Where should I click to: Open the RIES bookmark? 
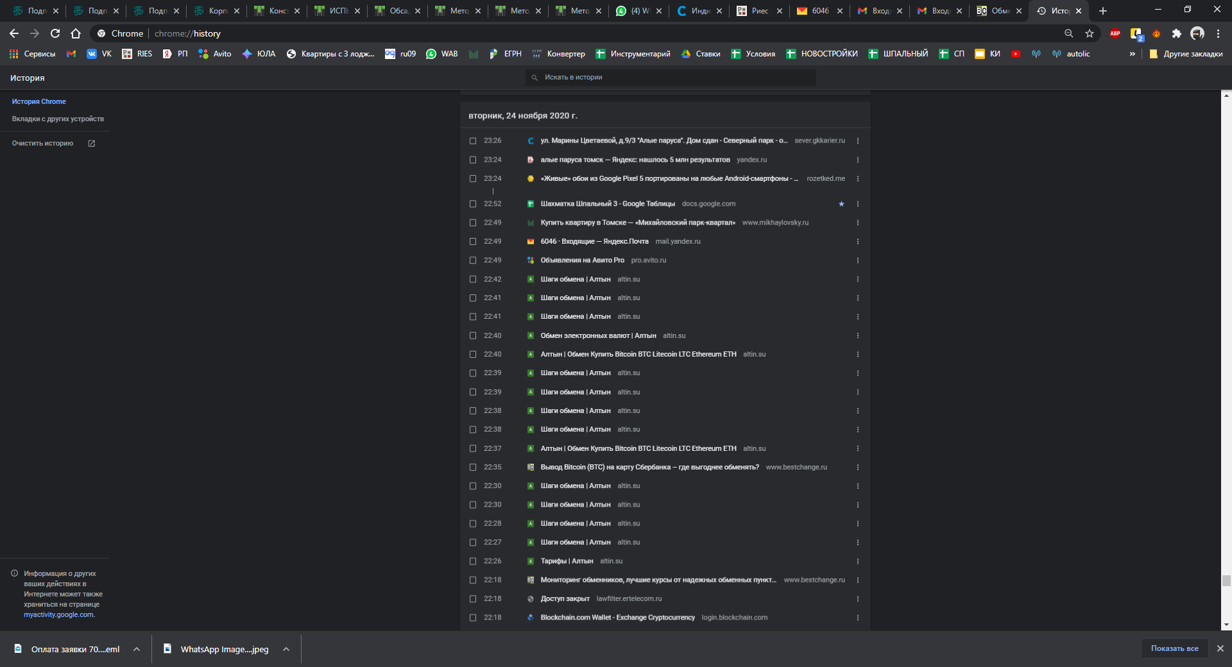(x=137, y=54)
